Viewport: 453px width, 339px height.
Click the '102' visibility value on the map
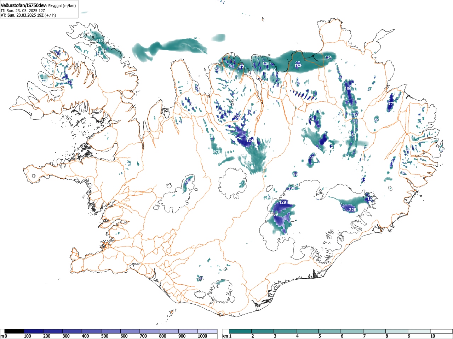pos(236,117)
